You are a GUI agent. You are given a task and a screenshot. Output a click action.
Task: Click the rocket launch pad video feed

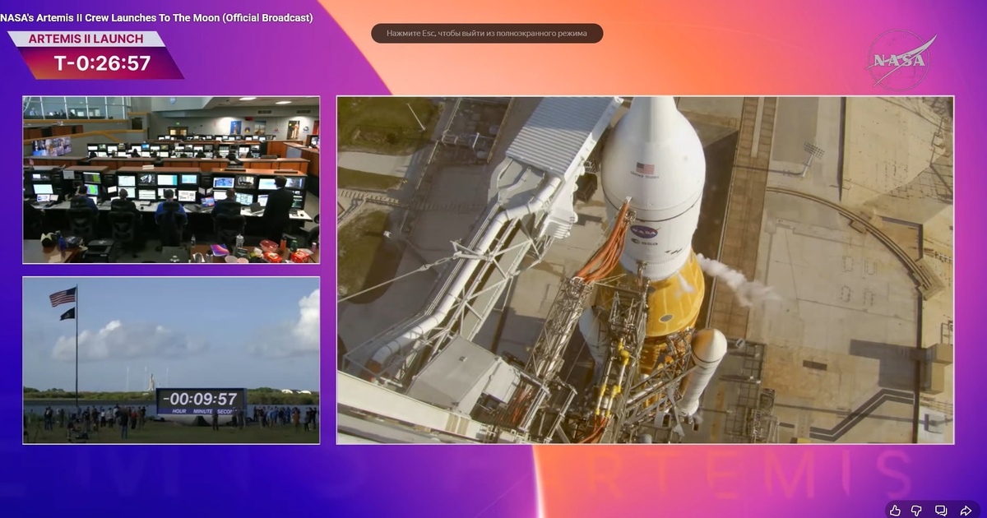click(645, 270)
